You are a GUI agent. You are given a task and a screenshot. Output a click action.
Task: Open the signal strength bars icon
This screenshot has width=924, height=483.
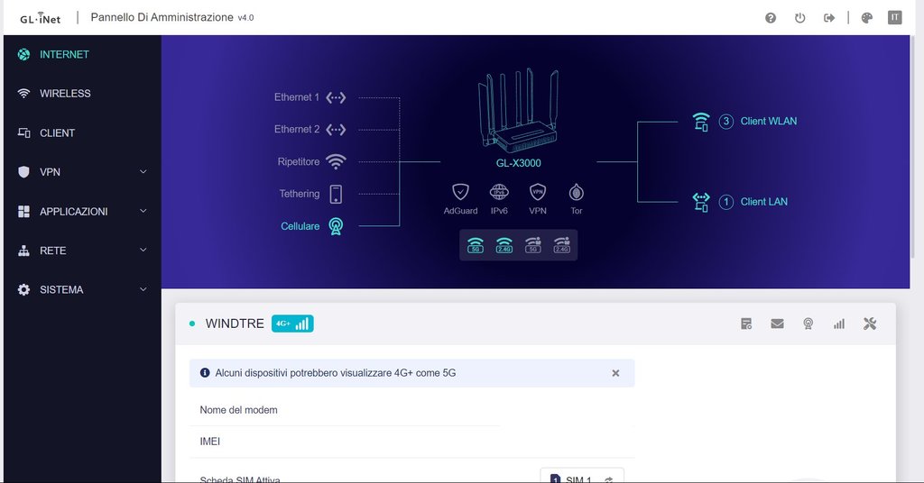point(839,324)
